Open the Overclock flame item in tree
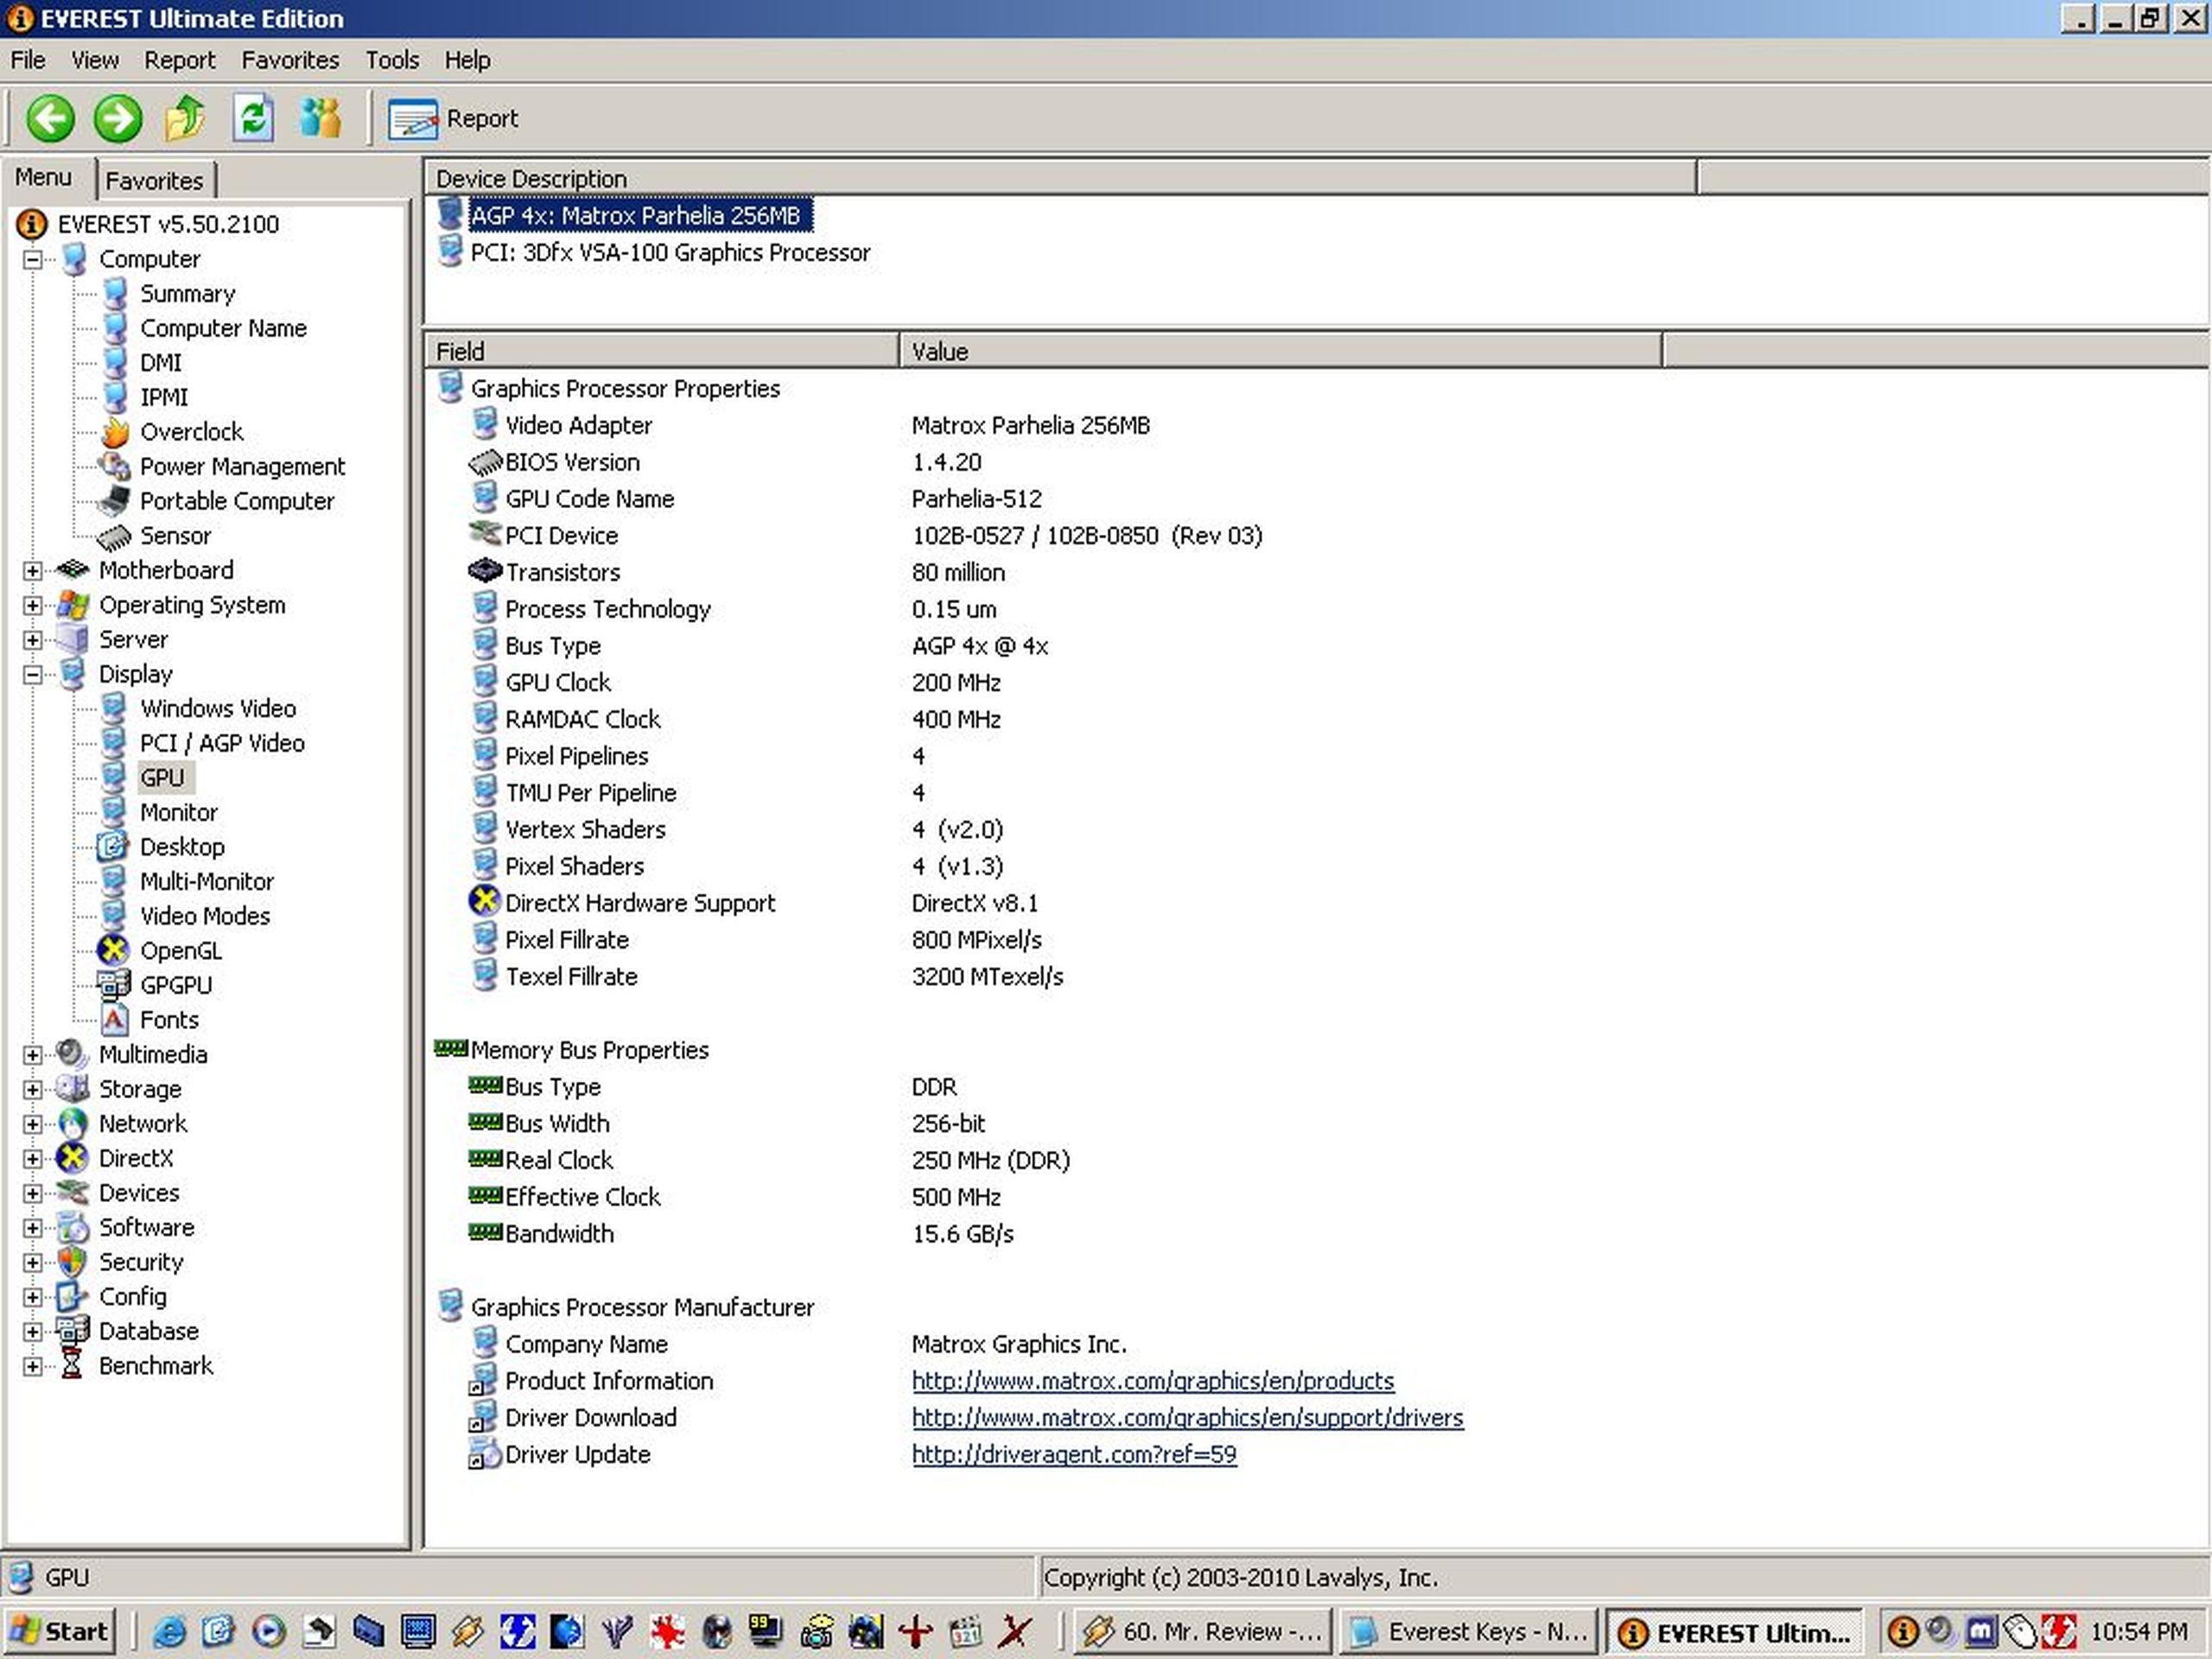Screen dimensions: 2212x1659 click(x=190, y=432)
